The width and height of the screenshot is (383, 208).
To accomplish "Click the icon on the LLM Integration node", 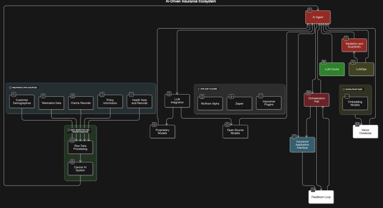I will pyautogui.click(x=169, y=94).
